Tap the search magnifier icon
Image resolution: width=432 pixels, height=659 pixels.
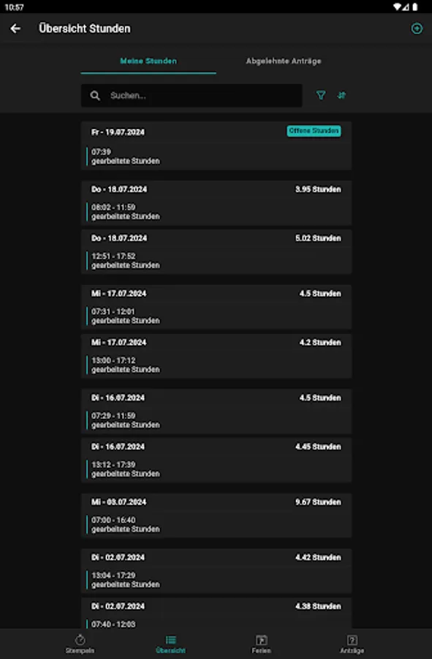pyautogui.click(x=94, y=95)
